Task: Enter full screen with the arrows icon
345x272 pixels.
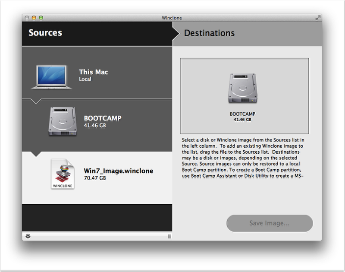Action: [318, 18]
